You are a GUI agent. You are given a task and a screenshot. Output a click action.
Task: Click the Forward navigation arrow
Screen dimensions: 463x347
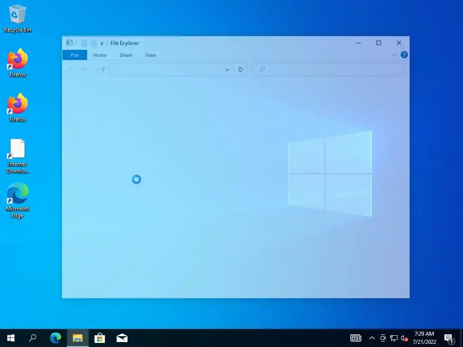(84, 69)
